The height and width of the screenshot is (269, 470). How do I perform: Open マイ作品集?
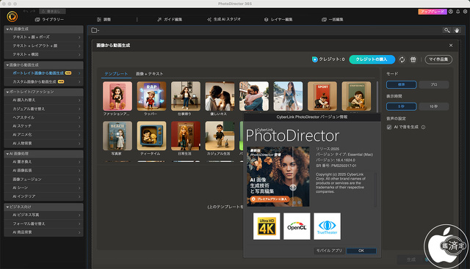click(438, 59)
